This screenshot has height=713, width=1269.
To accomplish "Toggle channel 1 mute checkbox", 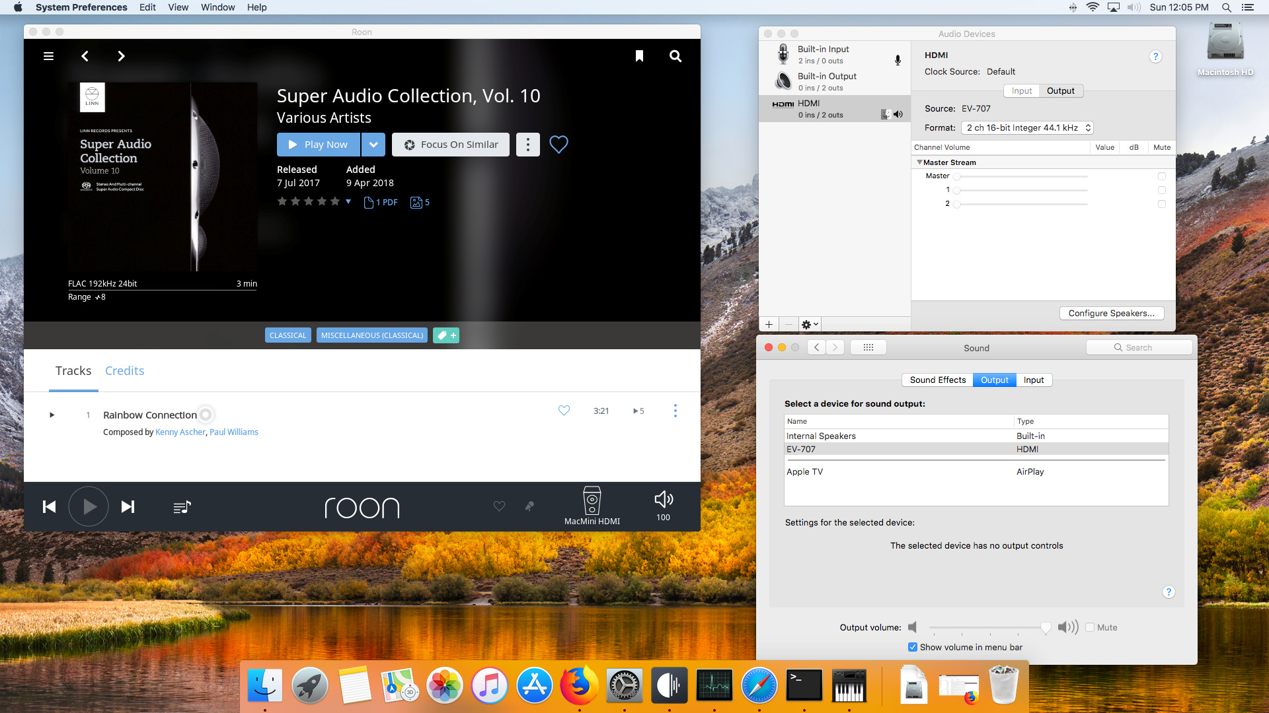I will 1162,190.
